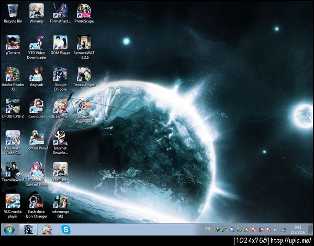
Task: Open the YTD Video Downloader shortcut
Action: pyautogui.click(x=37, y=47)
